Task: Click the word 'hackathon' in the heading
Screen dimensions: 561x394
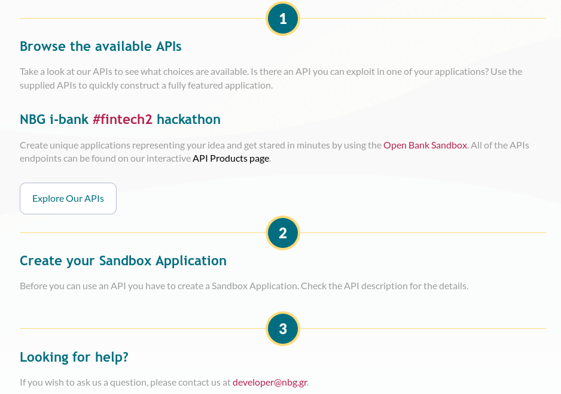Action: [188, 119]
